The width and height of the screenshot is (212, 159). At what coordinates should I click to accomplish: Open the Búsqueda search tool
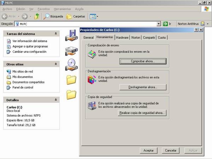(53, 16)
